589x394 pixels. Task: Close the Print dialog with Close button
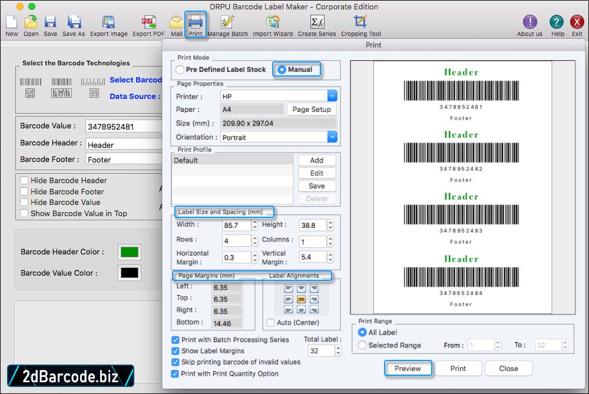(508, 369)
